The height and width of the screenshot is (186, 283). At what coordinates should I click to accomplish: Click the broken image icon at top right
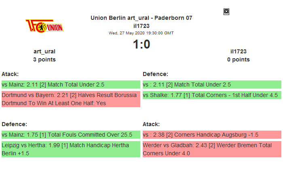[226, 12]
